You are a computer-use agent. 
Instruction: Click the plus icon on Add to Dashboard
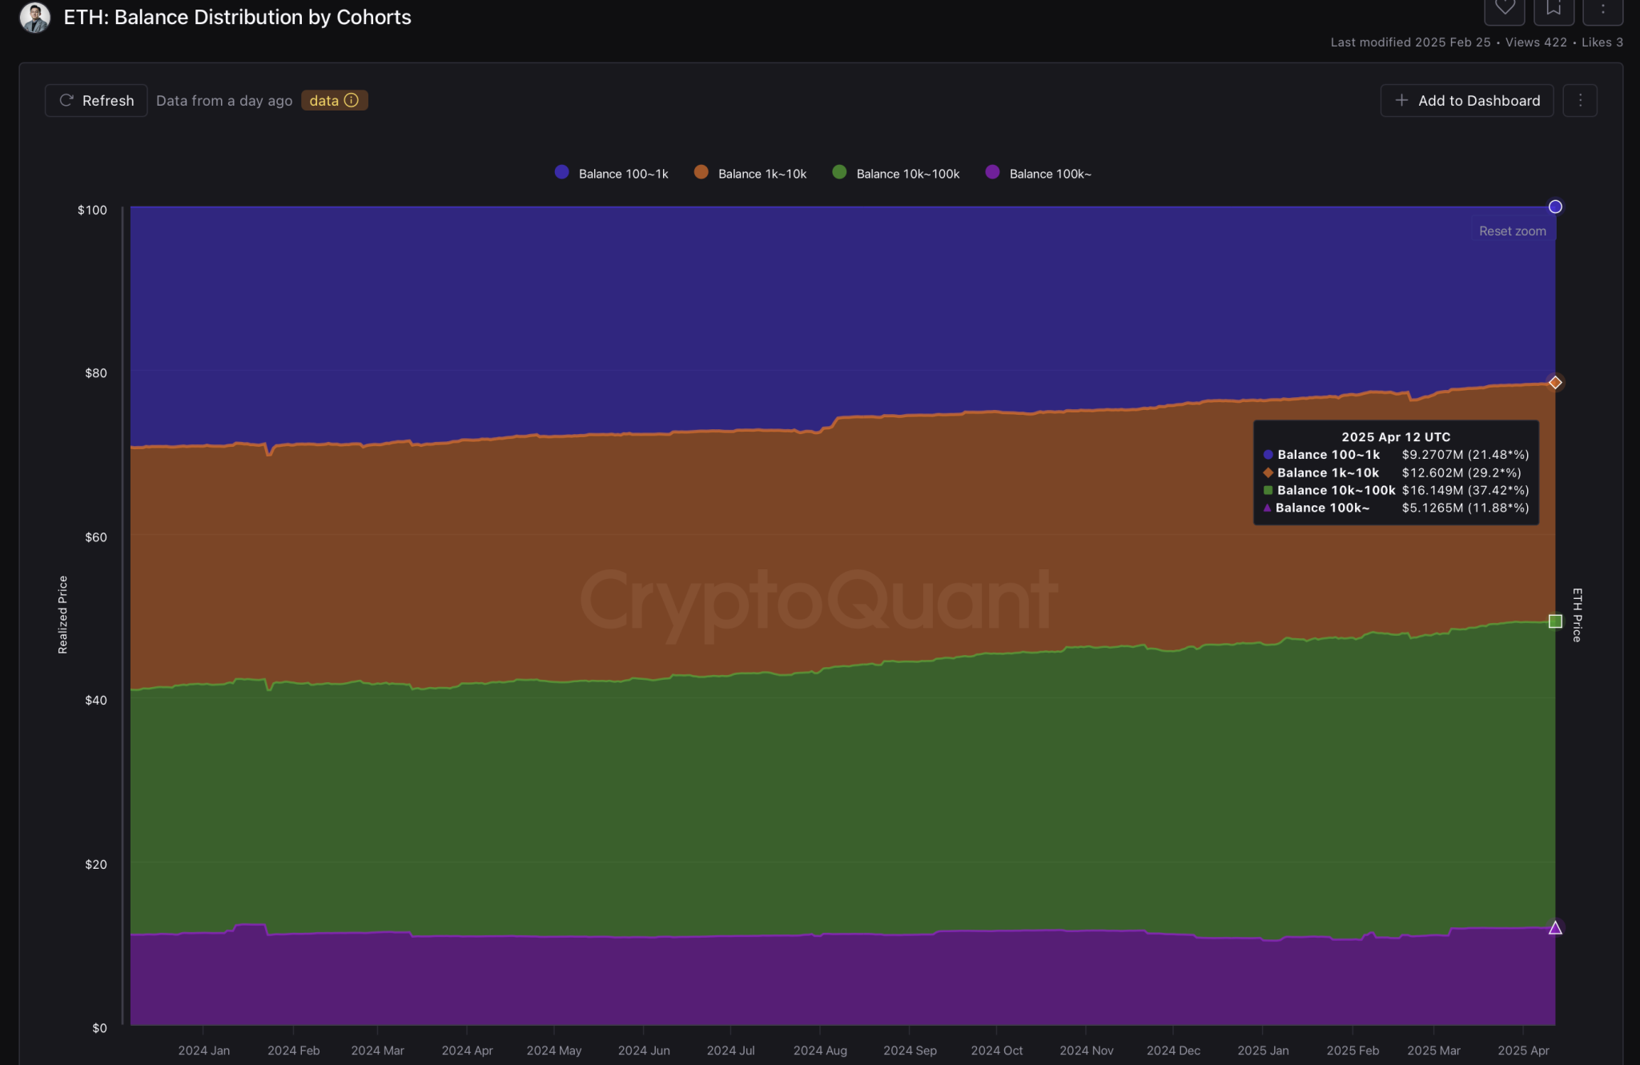pyautogui.click(x=1402, y=100)
